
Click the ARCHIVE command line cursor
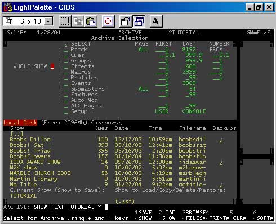pos(106,207)
